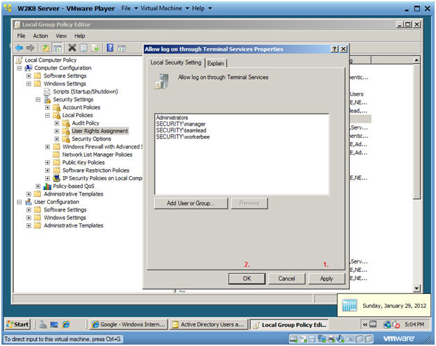Open the File menu in Group Policy Editor
436x346 pixels.
pos(21,36)
